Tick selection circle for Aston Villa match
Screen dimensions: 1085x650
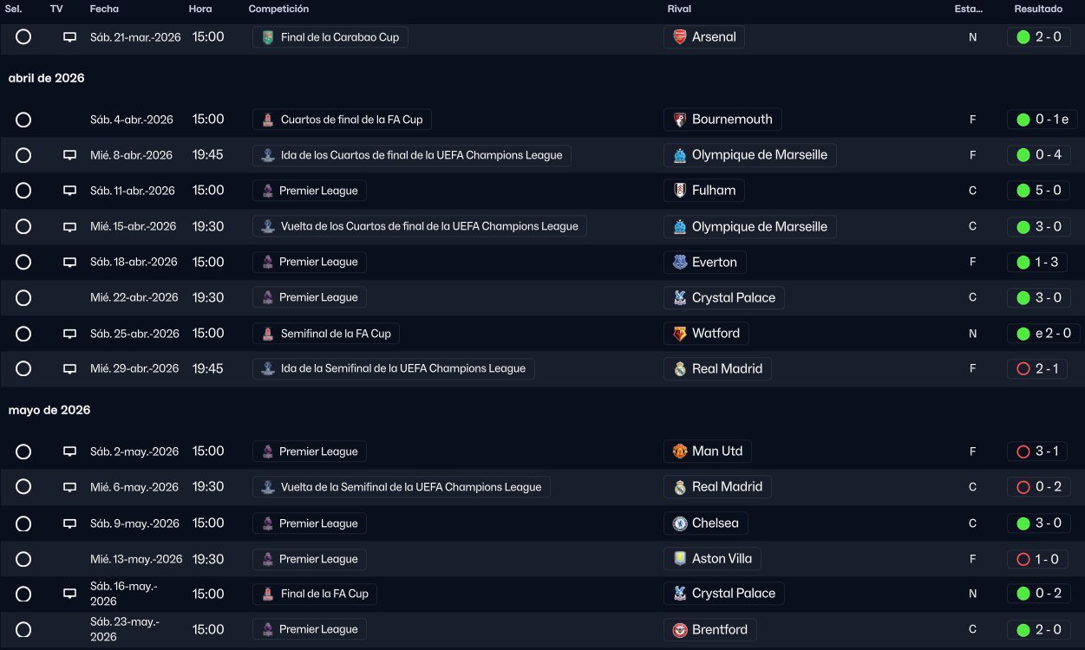23,559
